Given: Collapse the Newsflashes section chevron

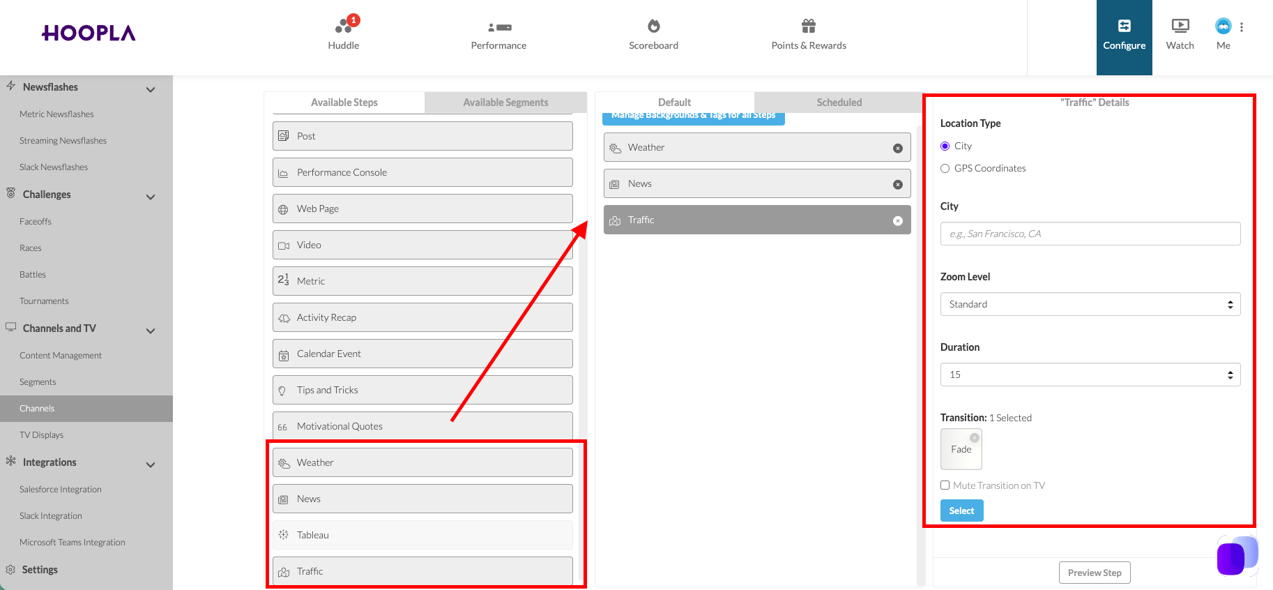Looking at the screenshot, I should tap(151, 89).
